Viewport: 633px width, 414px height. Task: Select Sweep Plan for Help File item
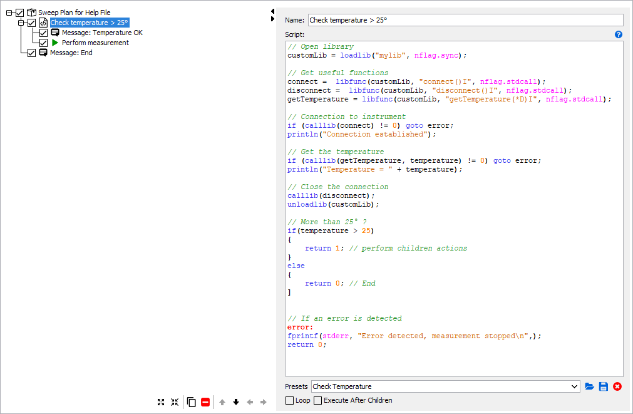coord(75,13)
